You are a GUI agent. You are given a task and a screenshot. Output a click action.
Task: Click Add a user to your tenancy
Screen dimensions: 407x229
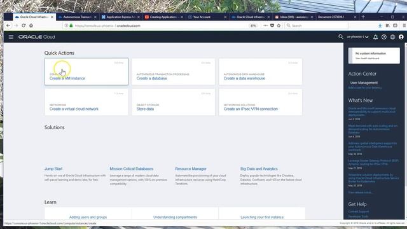(x=364, y=88)
